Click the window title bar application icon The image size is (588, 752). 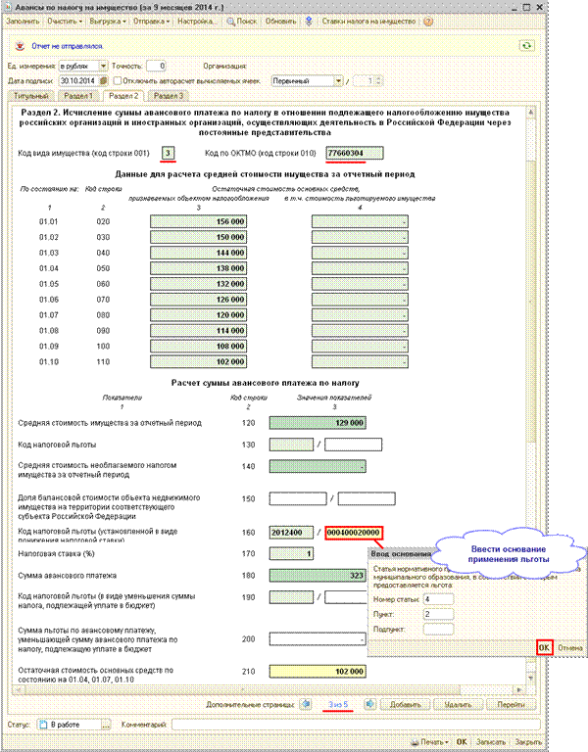pyautogui.click(x=9, y=8)
